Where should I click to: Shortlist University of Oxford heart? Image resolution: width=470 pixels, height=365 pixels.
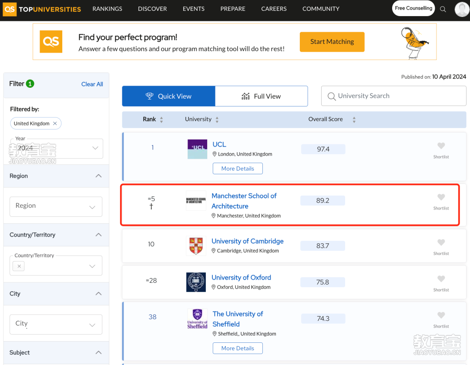441,279
